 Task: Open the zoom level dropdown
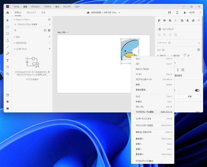point(200,13)
